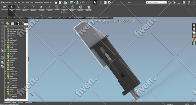
Task: Collapse the Boss-Extrude6 feature
Action: click(6, 83)
